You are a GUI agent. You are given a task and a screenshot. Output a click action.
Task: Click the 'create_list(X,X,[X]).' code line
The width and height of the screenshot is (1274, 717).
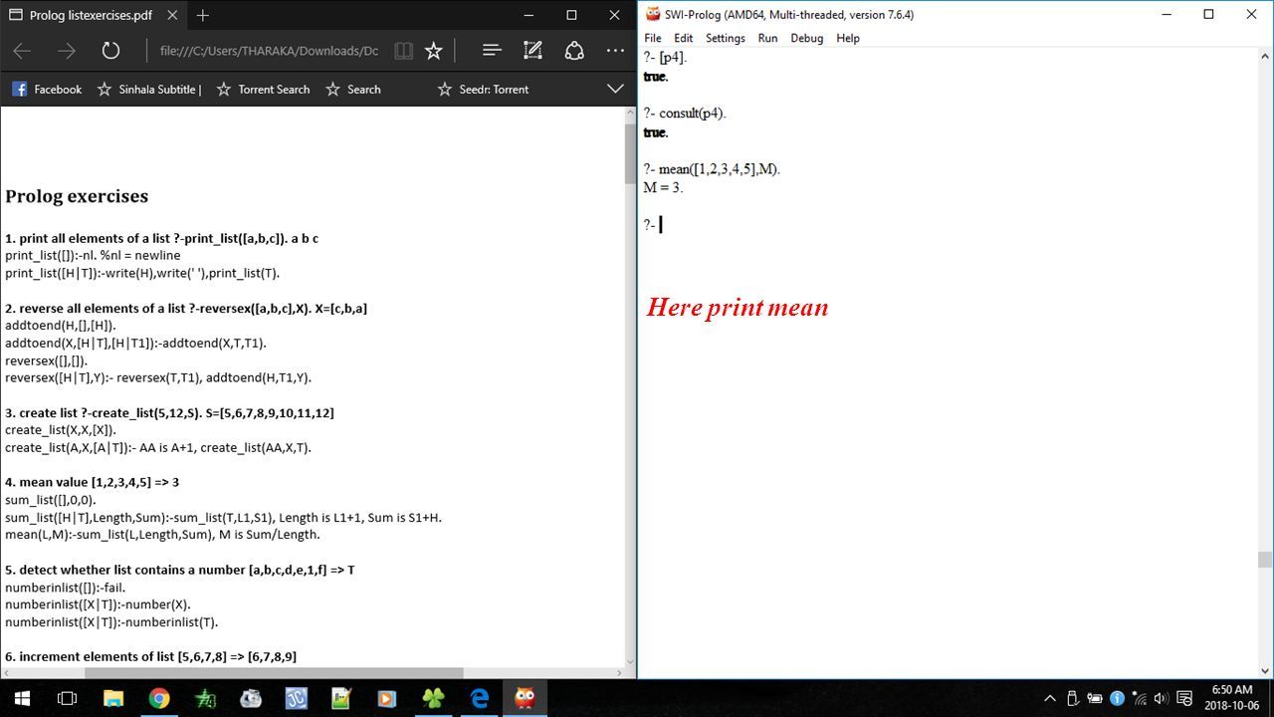[x=60, y=430]
